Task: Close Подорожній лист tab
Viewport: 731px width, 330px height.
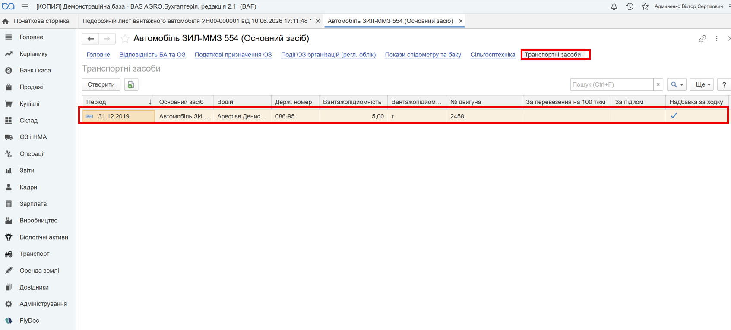Action: [x=318, y=21]
